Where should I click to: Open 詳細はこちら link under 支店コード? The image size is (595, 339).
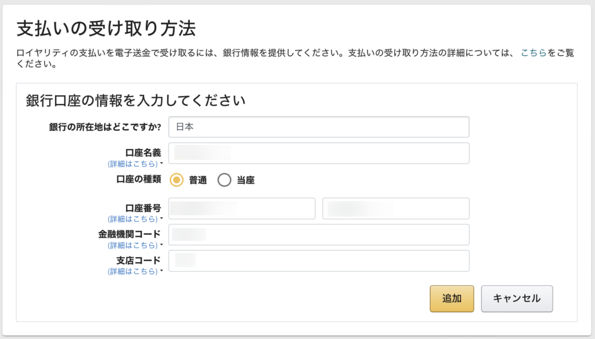133,272
